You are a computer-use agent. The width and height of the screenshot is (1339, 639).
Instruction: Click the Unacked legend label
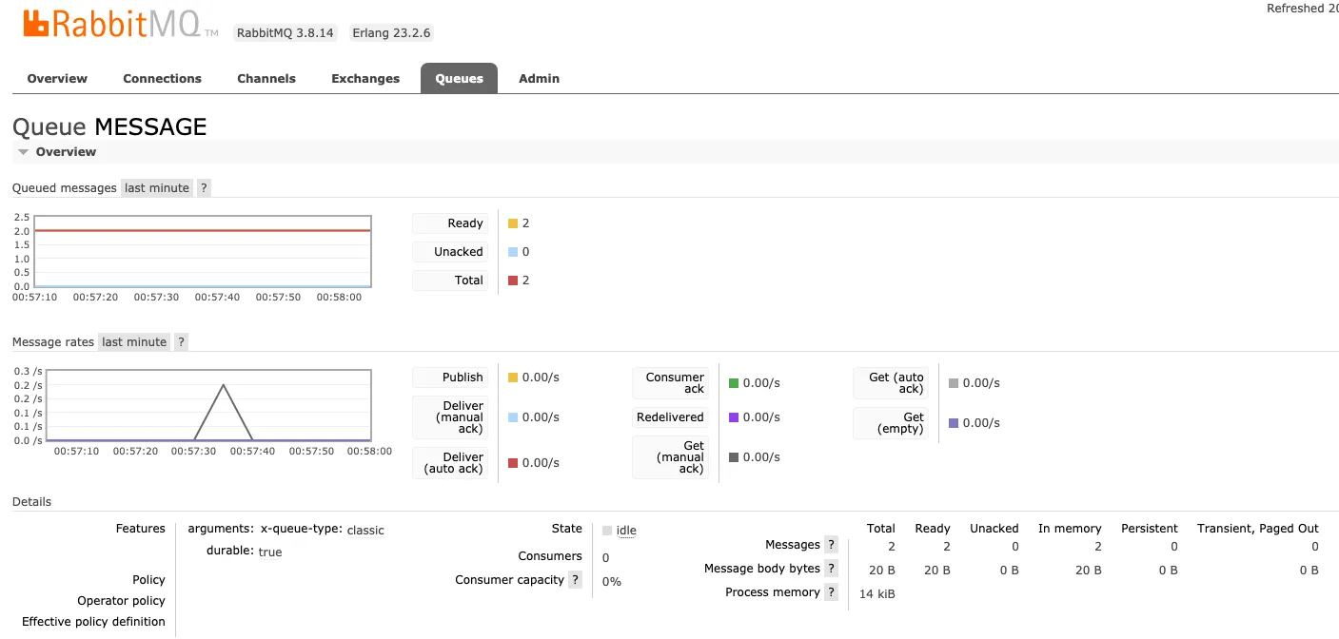pos(450,252)
